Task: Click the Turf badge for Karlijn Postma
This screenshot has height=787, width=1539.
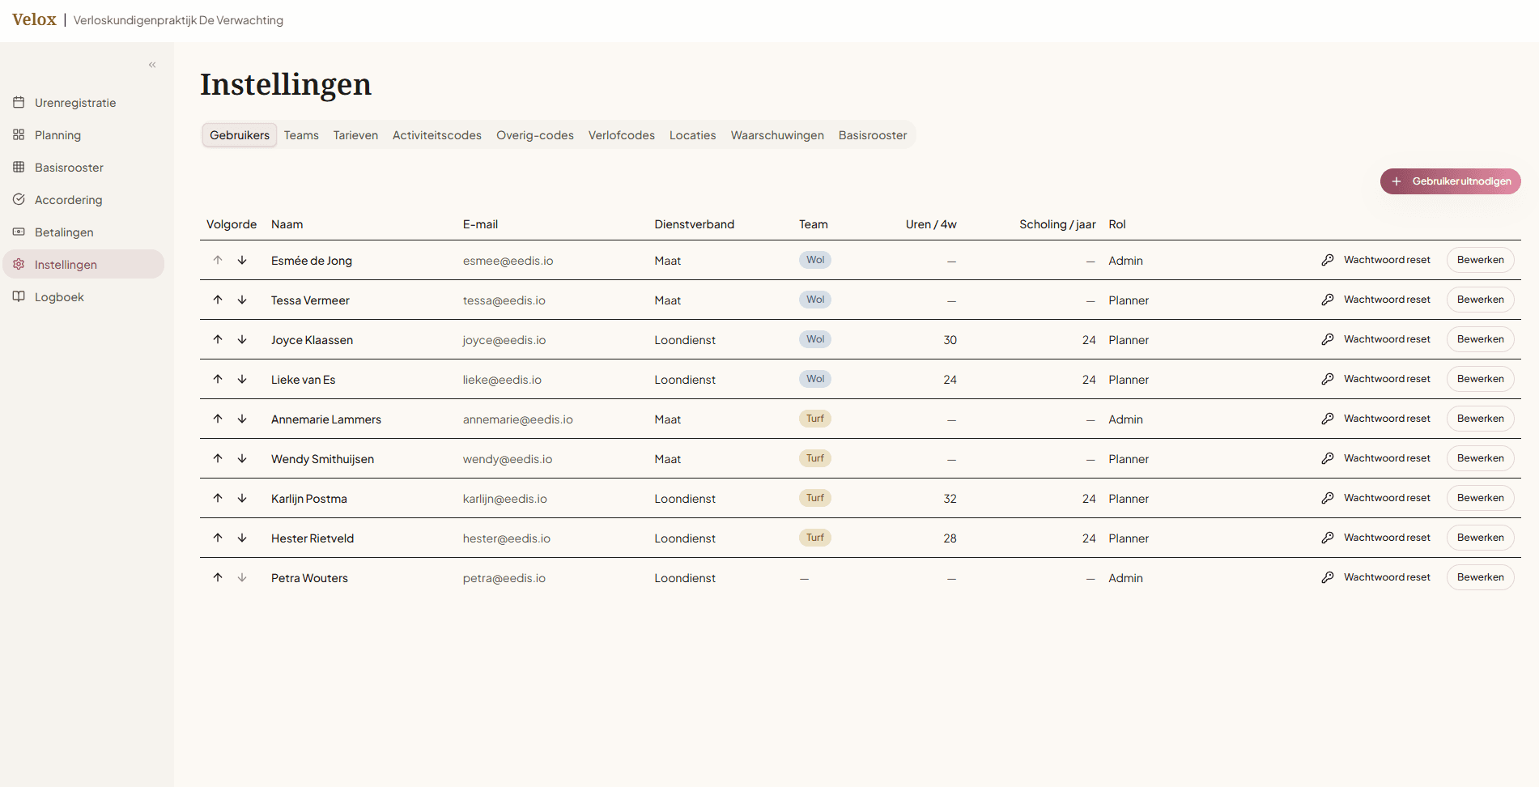Action: [814, 498]
